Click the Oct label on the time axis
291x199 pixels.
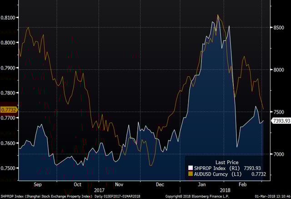[78, 185]
